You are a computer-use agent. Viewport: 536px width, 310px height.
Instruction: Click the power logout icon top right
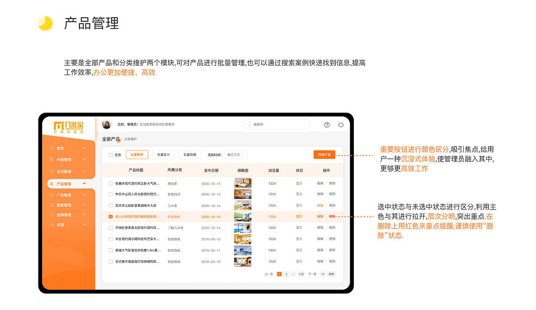tap(340, 124)
